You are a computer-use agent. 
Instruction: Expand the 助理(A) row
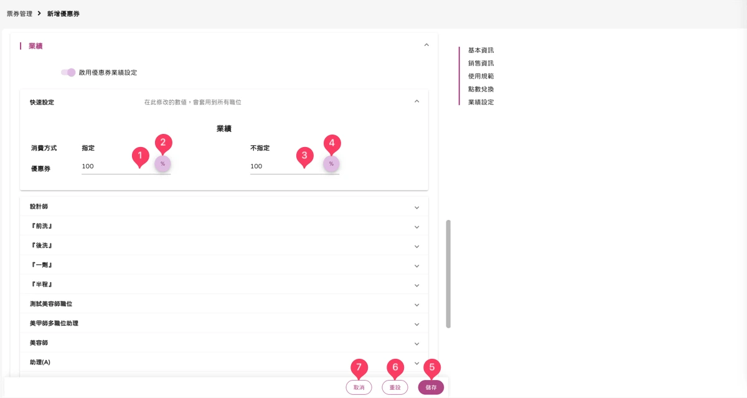pos(224,362)
